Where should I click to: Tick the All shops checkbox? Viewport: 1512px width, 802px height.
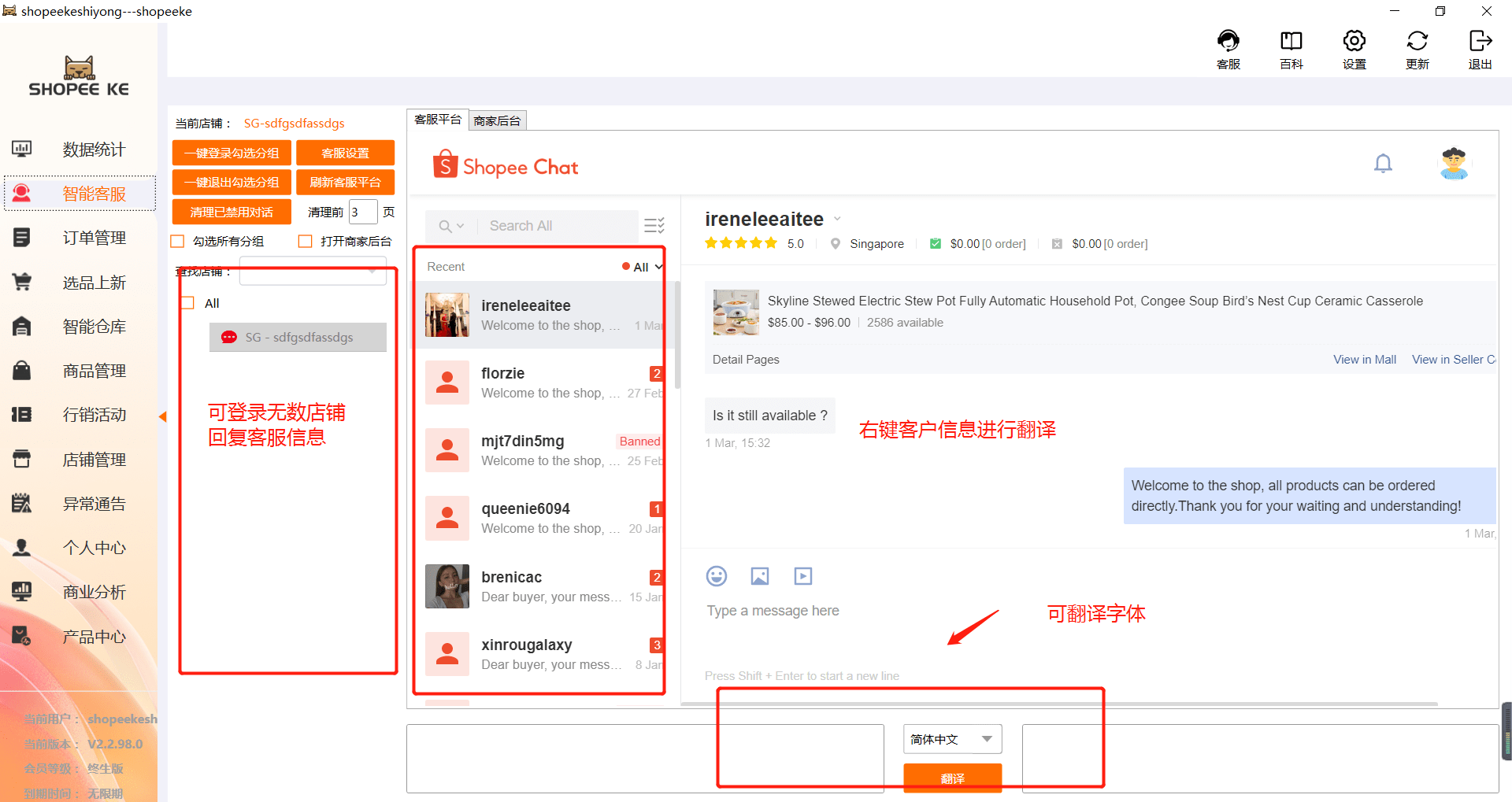tap(187, 303)
